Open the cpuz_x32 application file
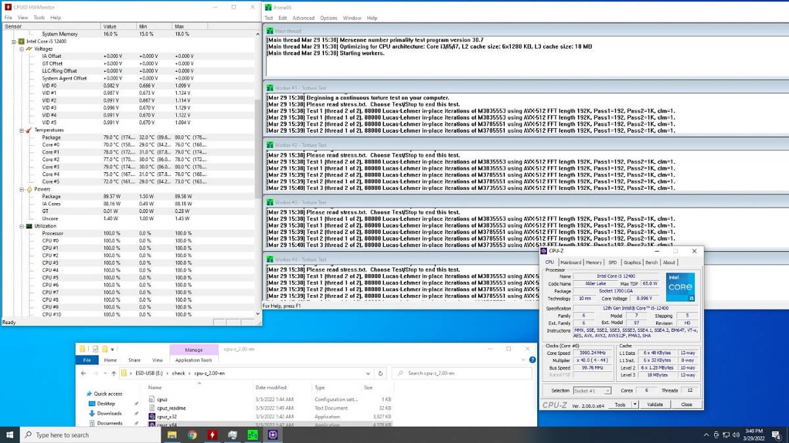 [163, 417]
